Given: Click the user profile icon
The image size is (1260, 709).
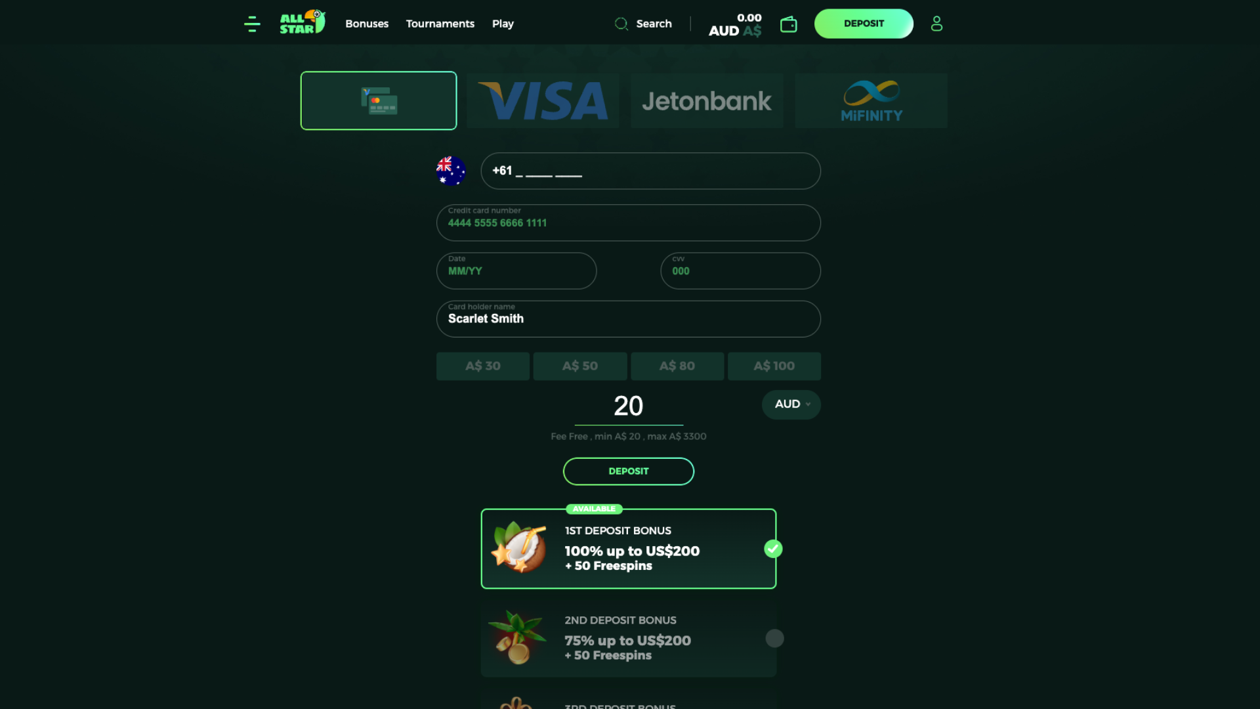Looking at the screenshot, I should point(936,24).
